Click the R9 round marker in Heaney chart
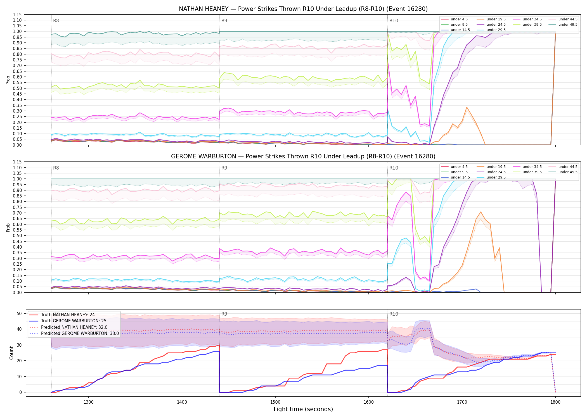 [x=224, y=21]
